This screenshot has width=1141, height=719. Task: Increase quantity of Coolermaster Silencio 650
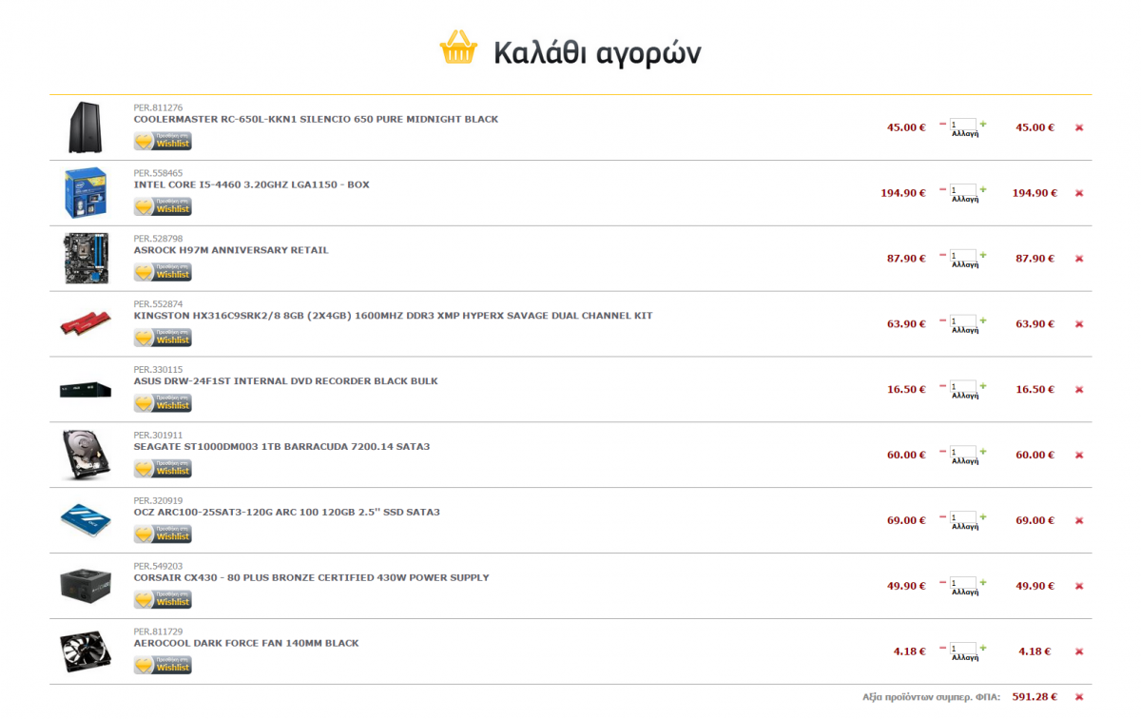983,124
